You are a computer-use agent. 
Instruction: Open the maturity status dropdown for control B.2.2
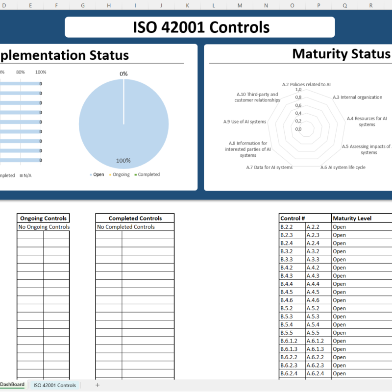[x=358, y=226]
